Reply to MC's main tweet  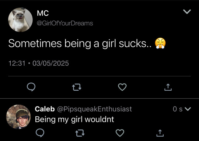point(31,87)
